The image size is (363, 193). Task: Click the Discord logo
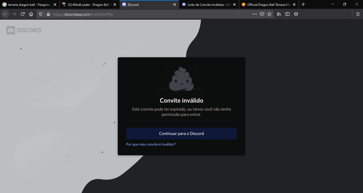pos(24,30)
